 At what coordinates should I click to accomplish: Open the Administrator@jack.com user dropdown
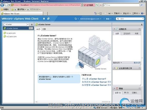91,19
